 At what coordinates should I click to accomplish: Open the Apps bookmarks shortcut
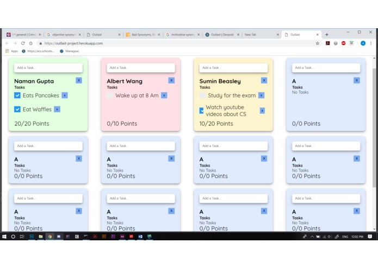point(11,51)
